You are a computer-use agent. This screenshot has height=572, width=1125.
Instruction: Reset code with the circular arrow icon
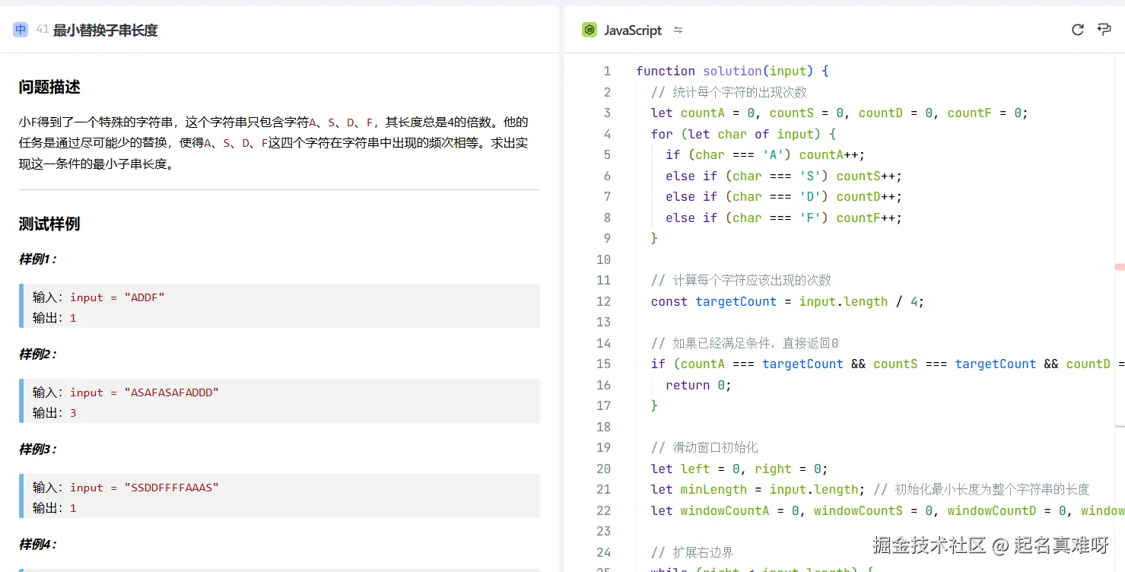point(1077,30)
